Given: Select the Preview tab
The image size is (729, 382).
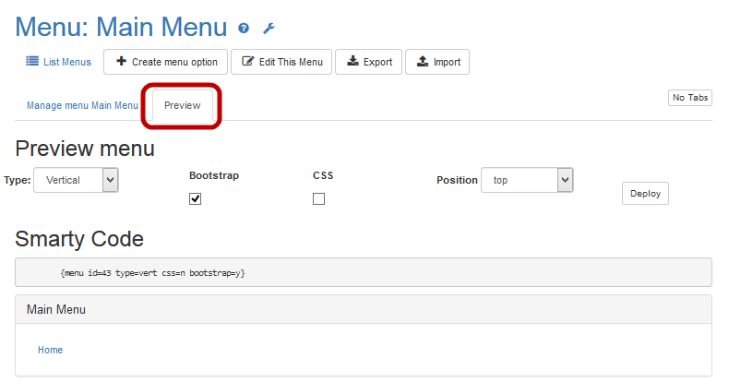Looking at the screenshot, I should click(x=182, y=105).
